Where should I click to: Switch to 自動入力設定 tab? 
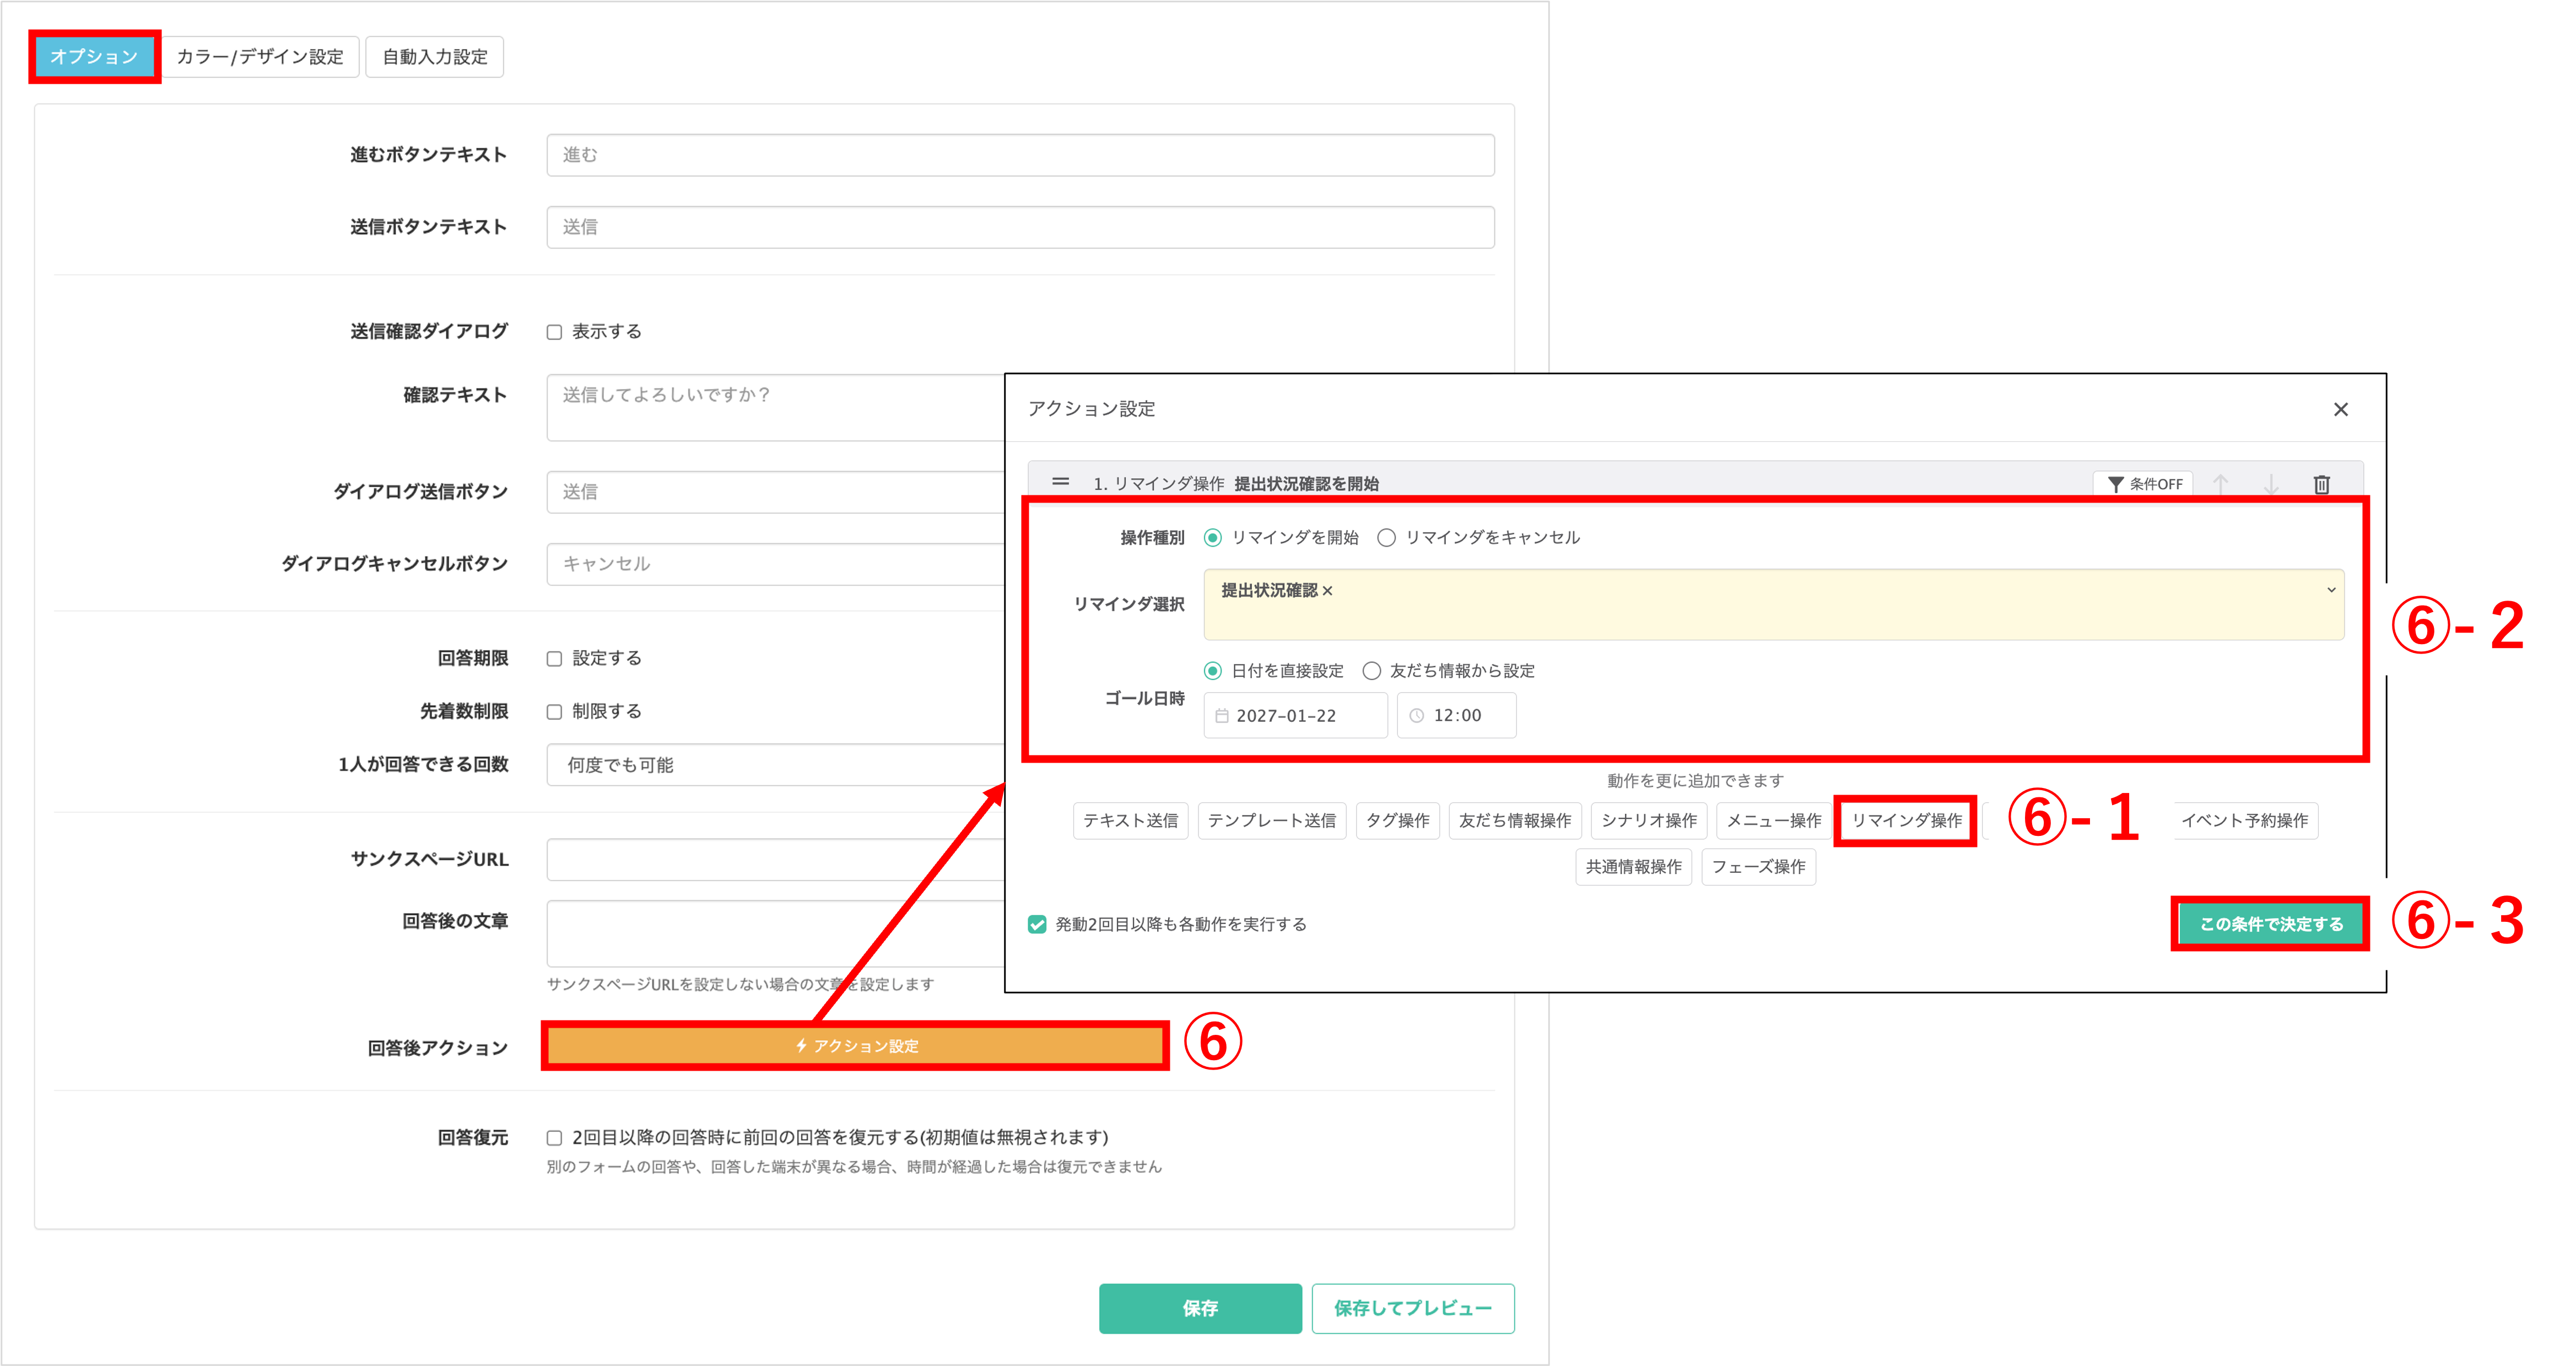[x=434, y=57]
